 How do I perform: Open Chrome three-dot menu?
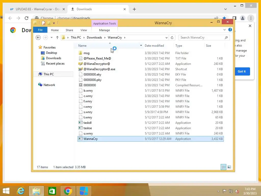[251, 18]
